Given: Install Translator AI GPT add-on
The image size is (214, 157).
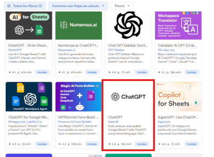Looking at the screenshot, I should 192,72.
